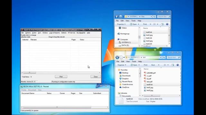Expand address bar dropdown in files Explorer window
This screenshot has height=115, width=206.
(151, 17)
